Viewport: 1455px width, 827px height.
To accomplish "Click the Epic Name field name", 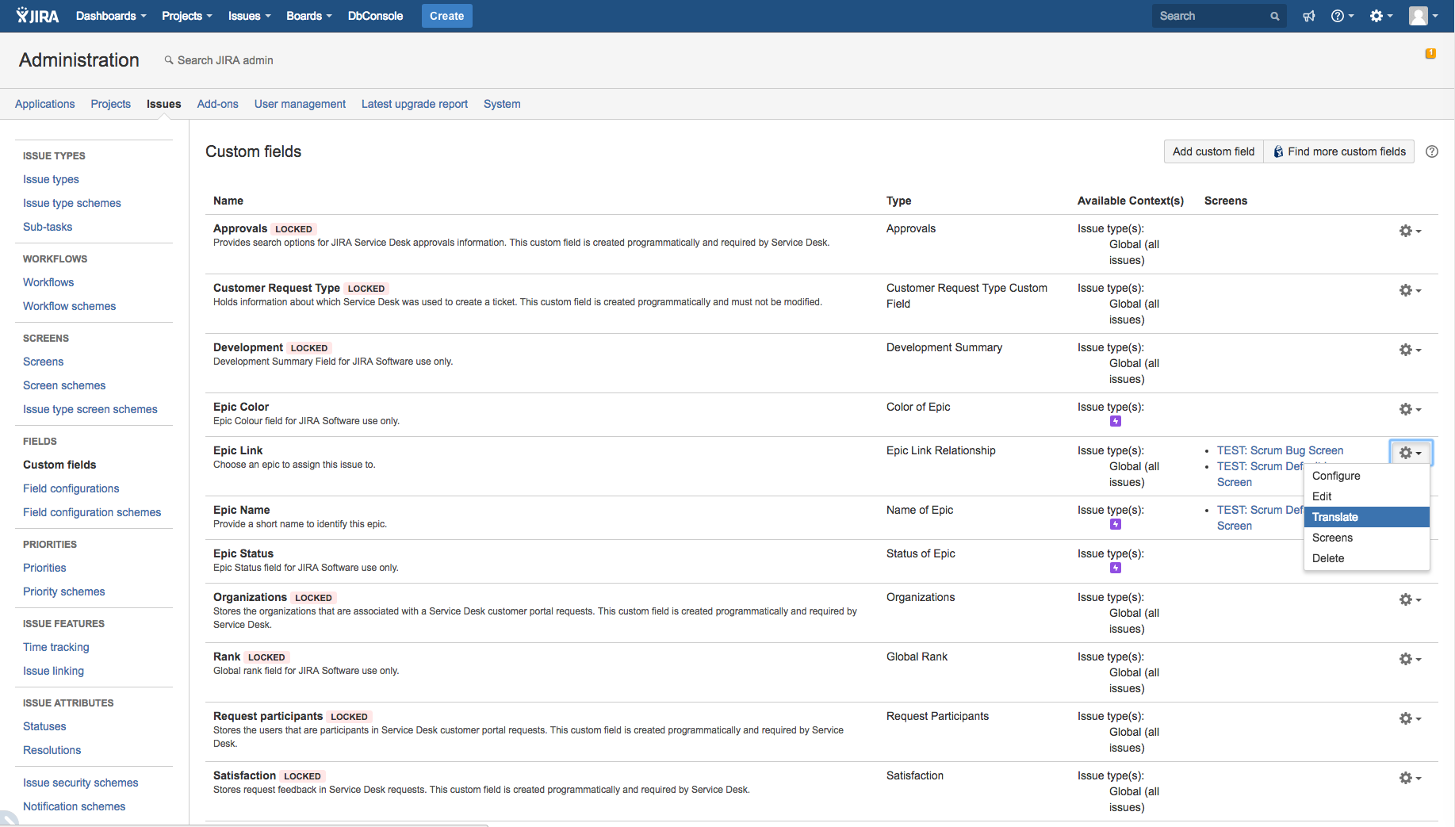I will pyautogui.click(x=242, y=510).
